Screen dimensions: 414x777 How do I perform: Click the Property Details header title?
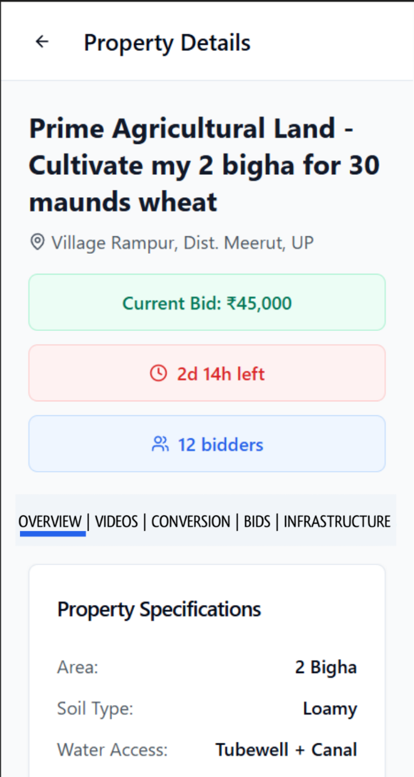tap(167, 43)
